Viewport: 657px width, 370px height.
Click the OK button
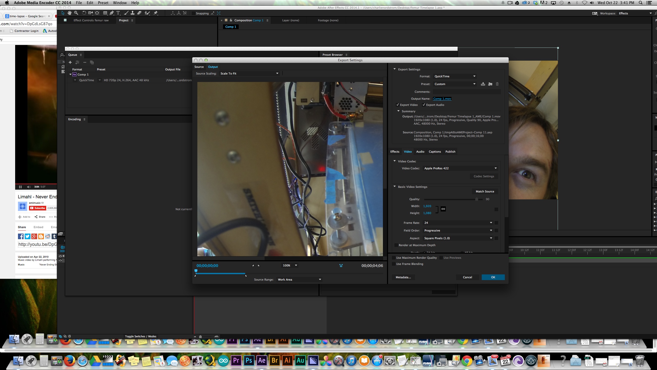coord(493,277)
